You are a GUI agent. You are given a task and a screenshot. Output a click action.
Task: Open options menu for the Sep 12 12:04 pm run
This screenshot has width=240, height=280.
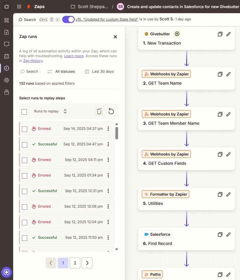(x=108, y=222)
